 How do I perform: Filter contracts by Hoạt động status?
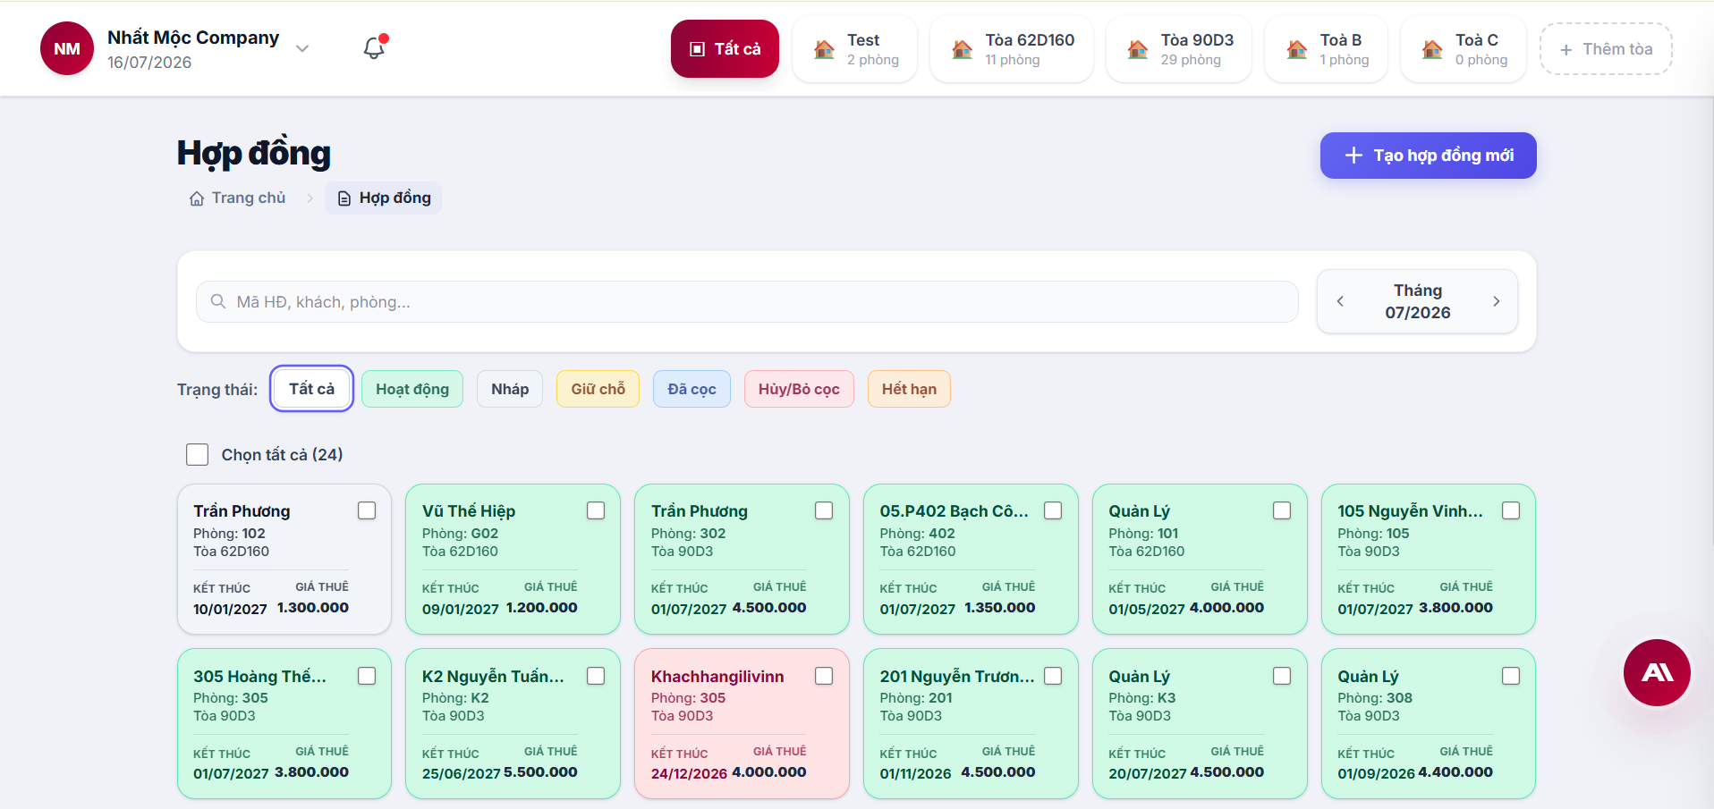coord(412,389)
